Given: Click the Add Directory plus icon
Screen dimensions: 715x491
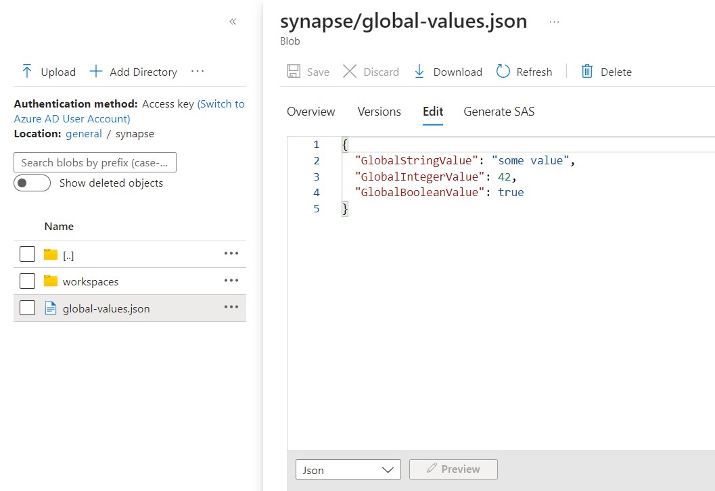Looking at the screenshot, I should pyautogui.click(x=96, y=71).
